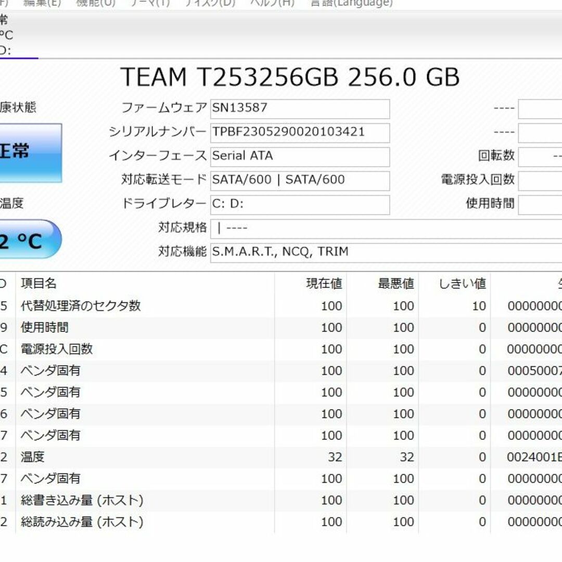Open the ヘルプ(H) menu
The image size is (562, 562).
pyautogui.click(x=272, y=3)
